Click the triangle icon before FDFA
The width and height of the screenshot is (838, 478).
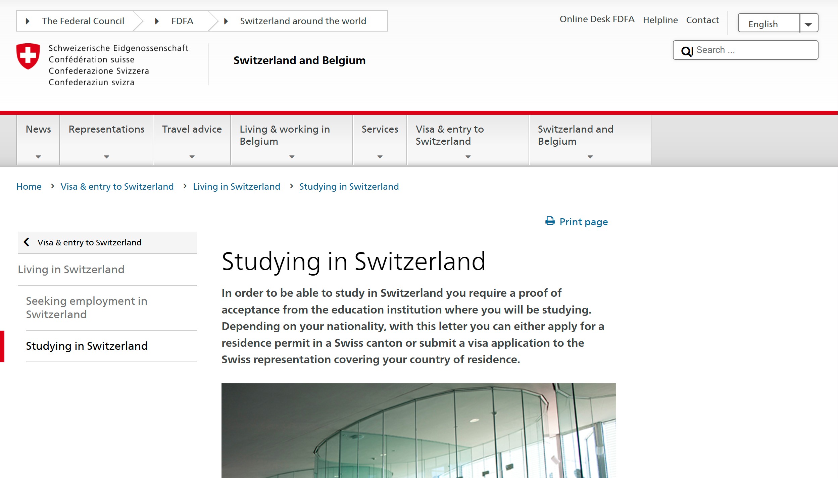coord(157,21)
